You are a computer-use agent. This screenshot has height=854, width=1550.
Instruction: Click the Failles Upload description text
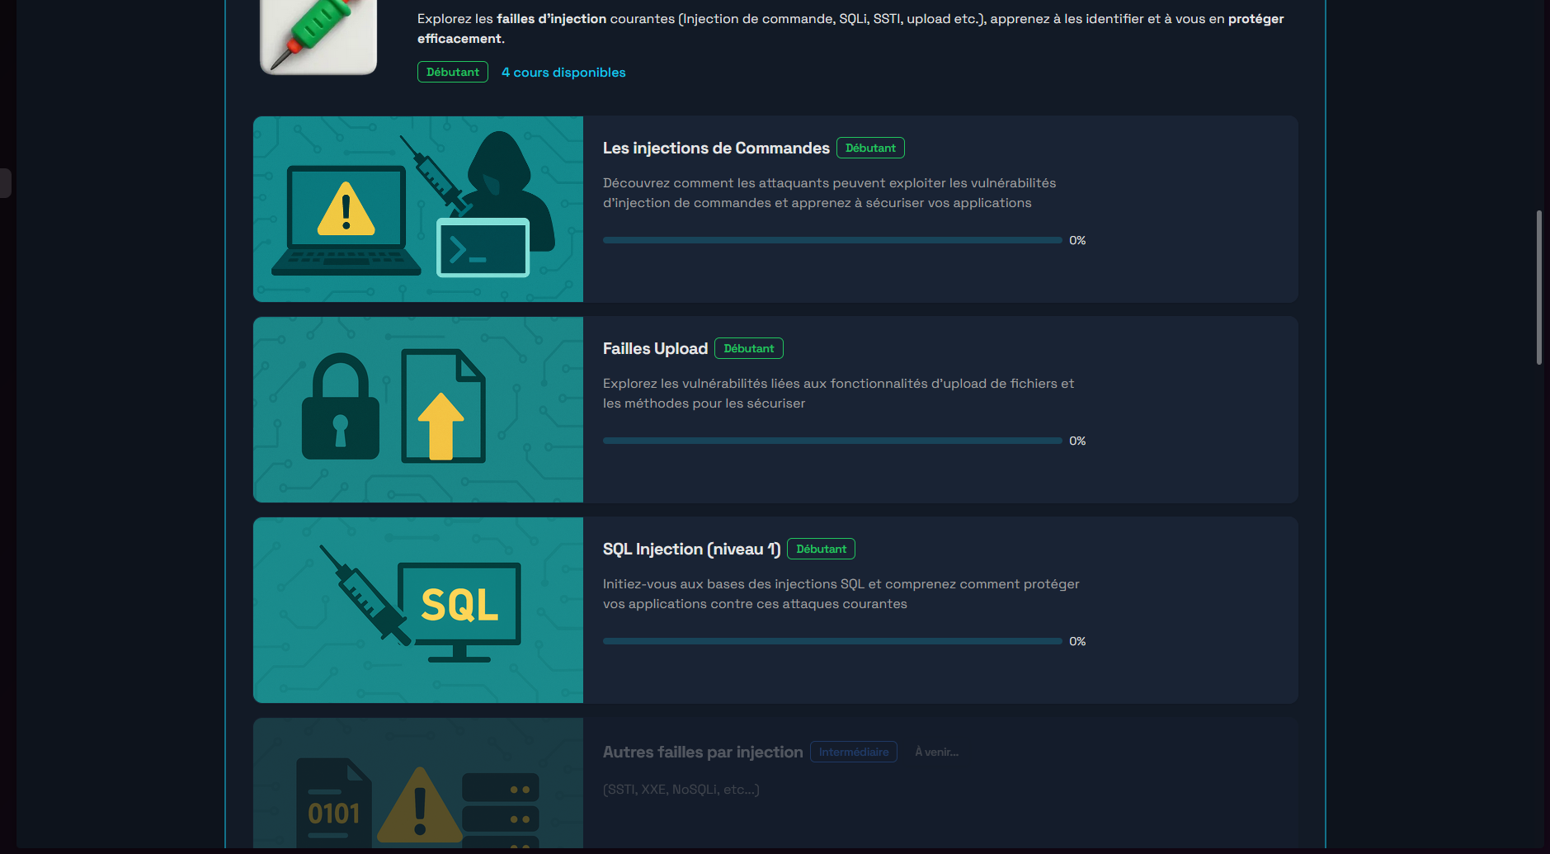tap(838, 393)
